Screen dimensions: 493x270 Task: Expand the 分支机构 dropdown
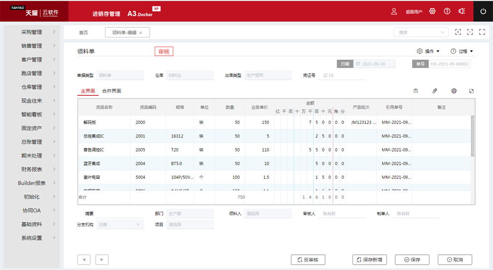point(138,225)
